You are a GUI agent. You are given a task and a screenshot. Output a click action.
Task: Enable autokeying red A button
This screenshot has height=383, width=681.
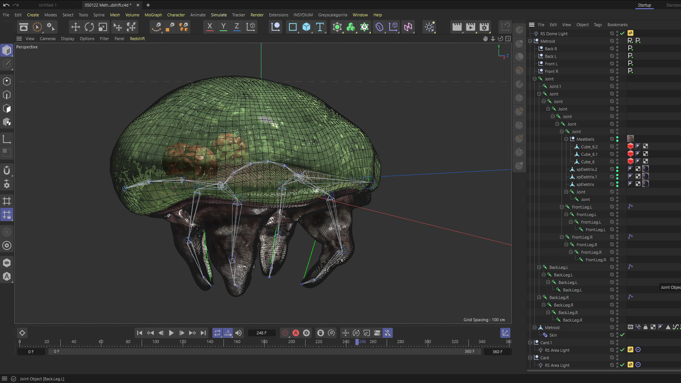[x=296, y=333]
